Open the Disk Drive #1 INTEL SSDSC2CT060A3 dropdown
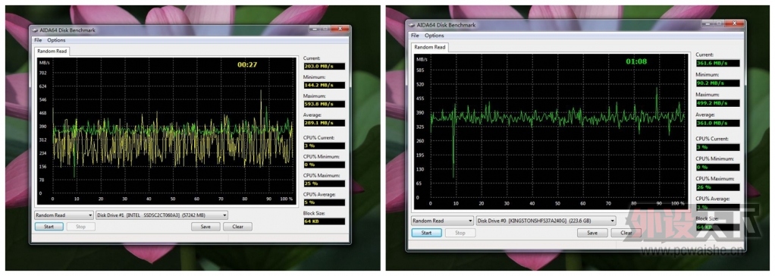The width and height of the screenshot is (775, 276). pyautogui.click(x=162, y=215)
